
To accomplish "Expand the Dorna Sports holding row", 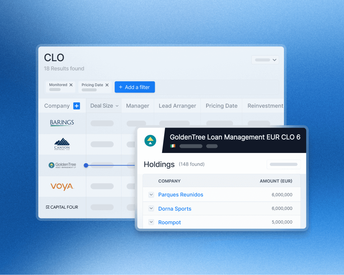I will coord(151,208).
